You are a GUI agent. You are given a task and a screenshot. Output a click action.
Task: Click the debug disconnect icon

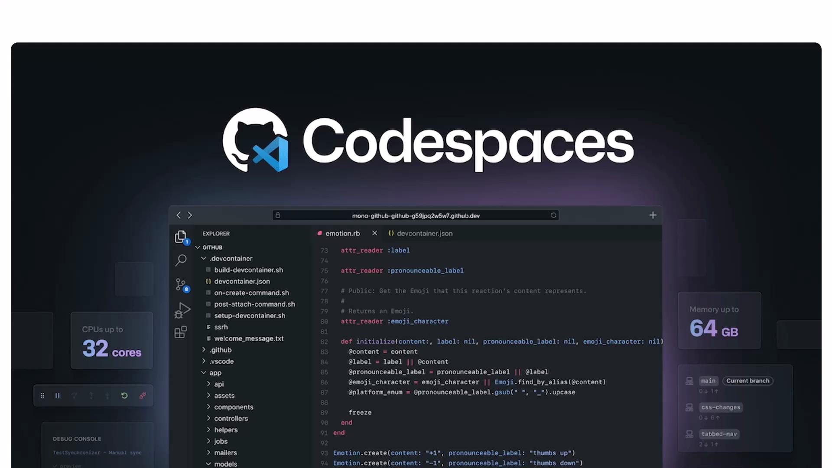pyautogui.click(x=143, y=396)
